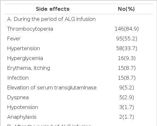This screenshot has height=126, width=157.
Task: Click the value 5(2.9)
Action: 127,97
